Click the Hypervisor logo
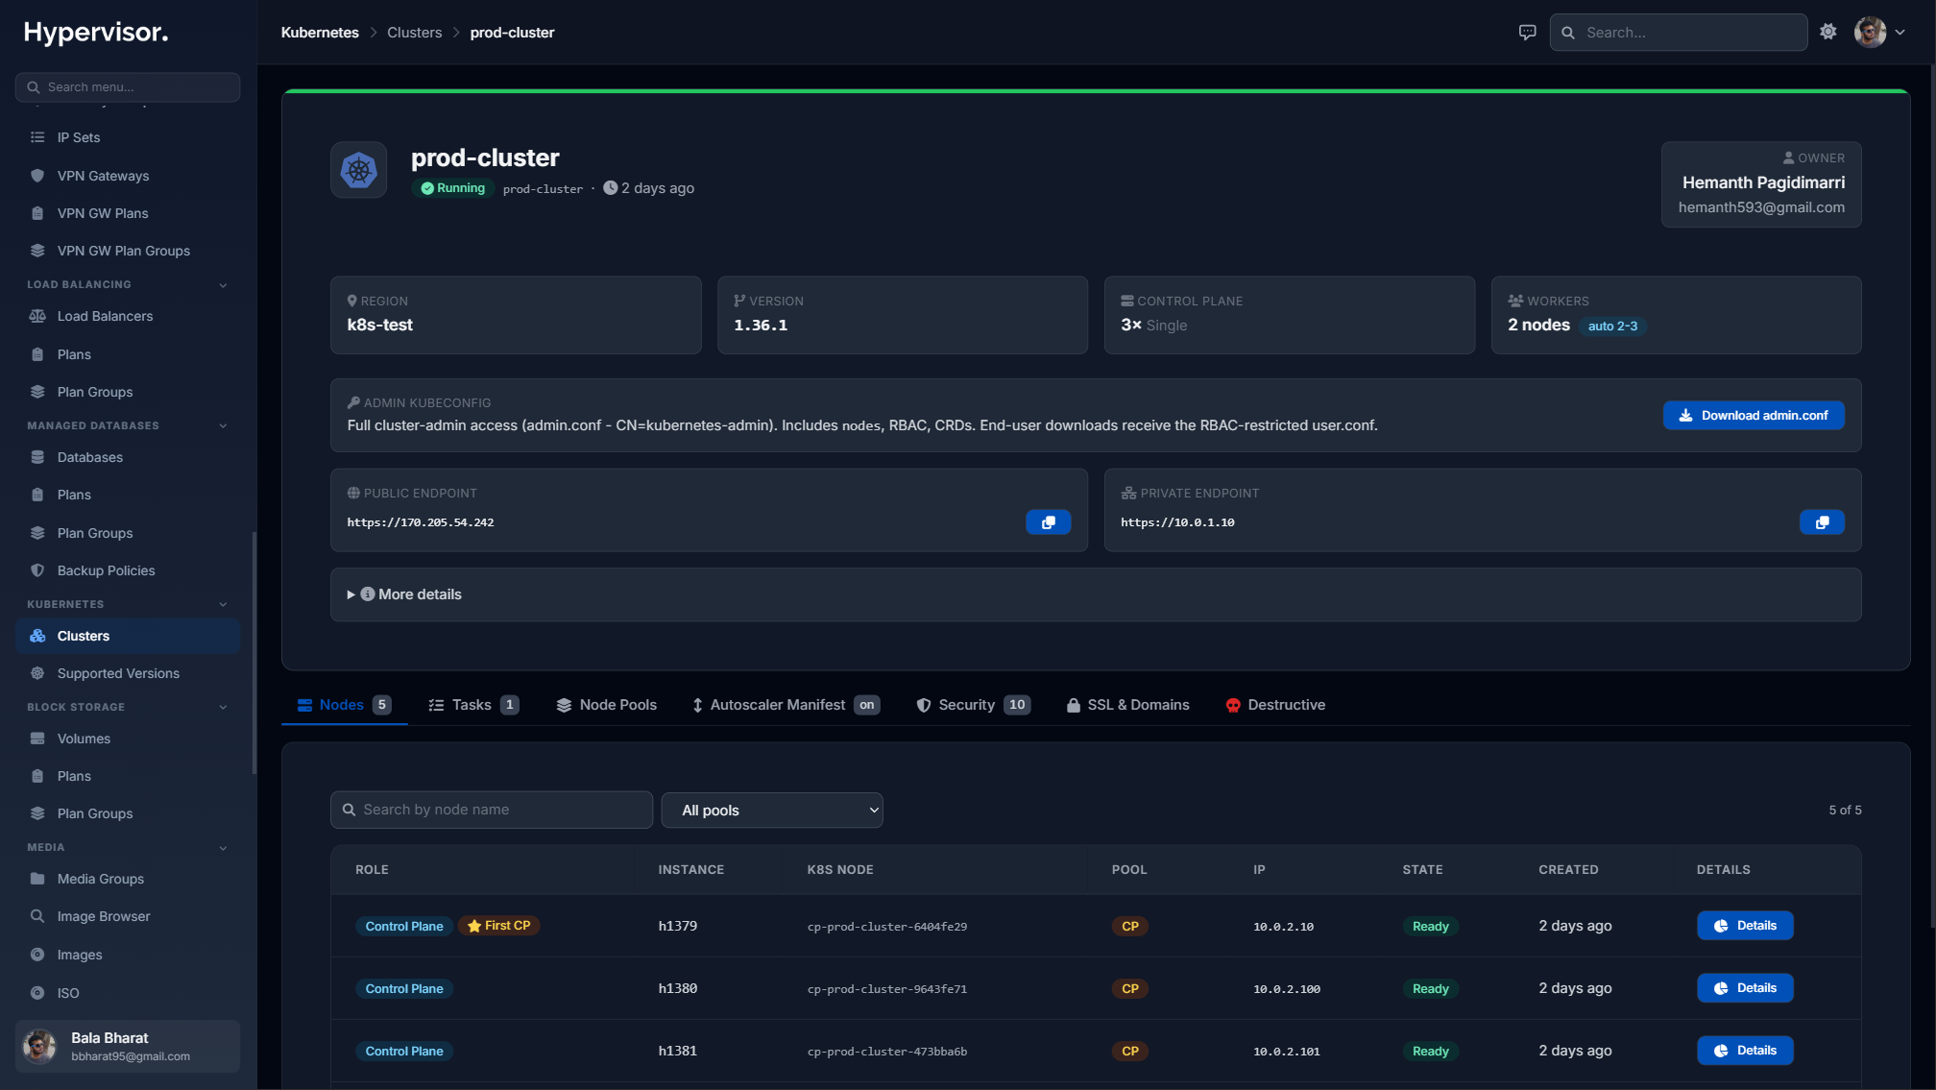The height and width of the screenshot is (1090, 1936). click(x=96, y=32)
